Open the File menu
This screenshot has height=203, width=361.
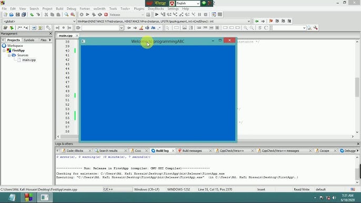[x=4, y=9]
